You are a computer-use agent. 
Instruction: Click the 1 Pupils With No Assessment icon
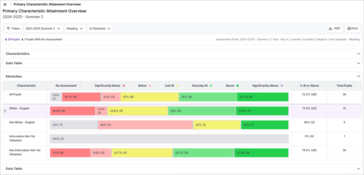click(x=23, y=40)
